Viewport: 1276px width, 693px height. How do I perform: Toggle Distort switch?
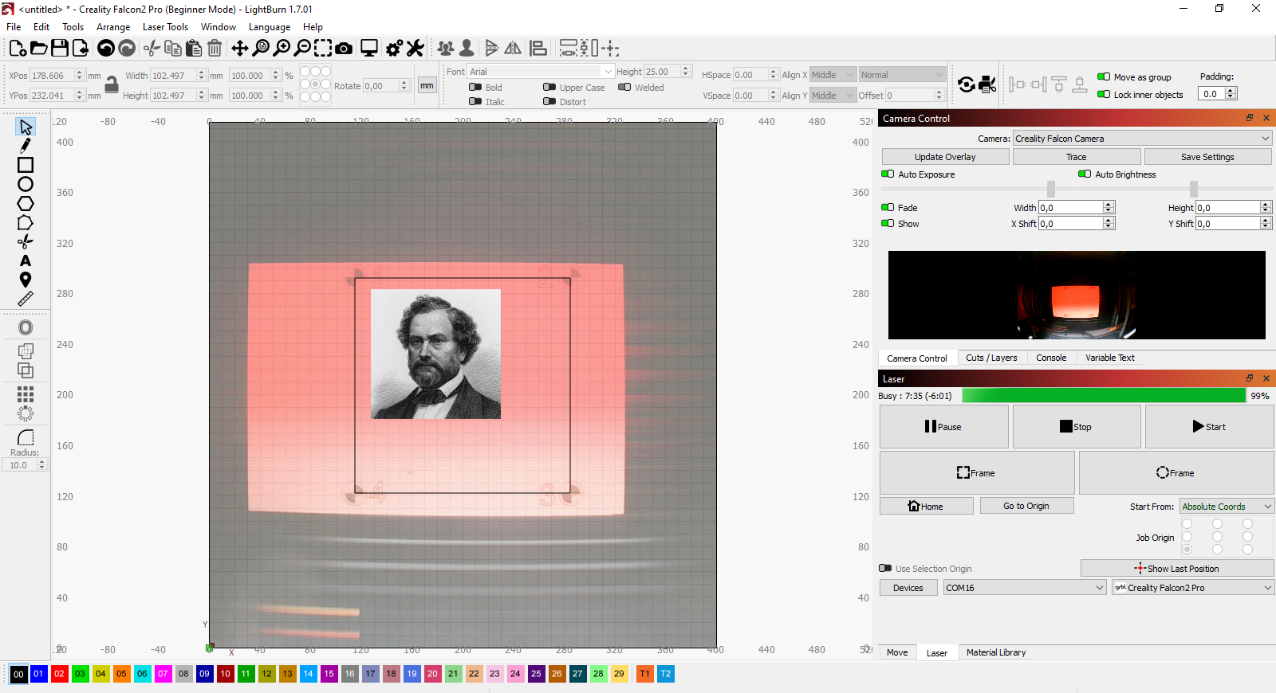pyautogui.click(x=549, y=102)
